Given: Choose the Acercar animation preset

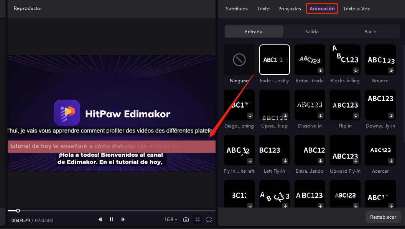Looking at the screenshot, I should [380, 150].
